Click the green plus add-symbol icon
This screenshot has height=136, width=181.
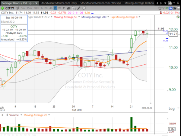click(2, 8)
